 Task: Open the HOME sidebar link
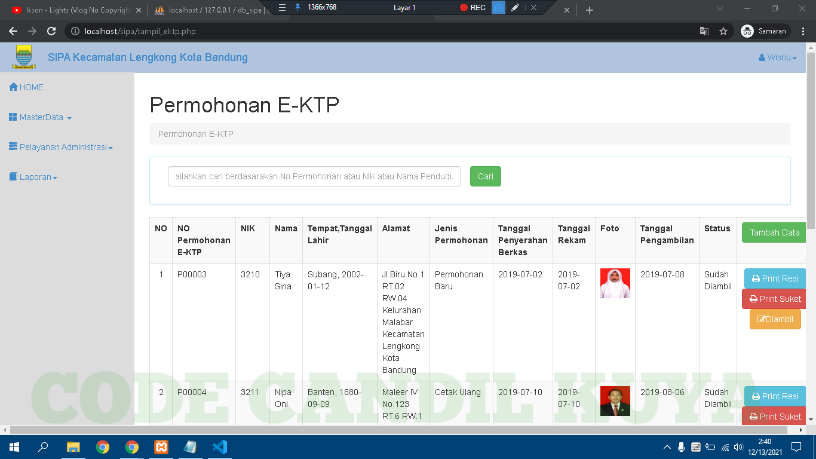[26, 87]
